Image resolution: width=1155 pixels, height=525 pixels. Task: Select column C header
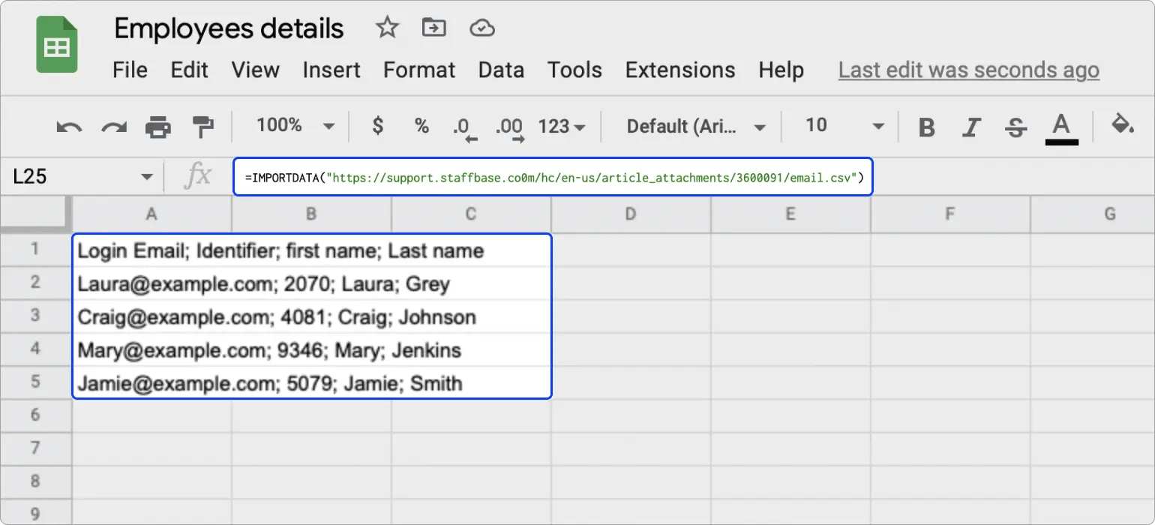pos(471,214)
